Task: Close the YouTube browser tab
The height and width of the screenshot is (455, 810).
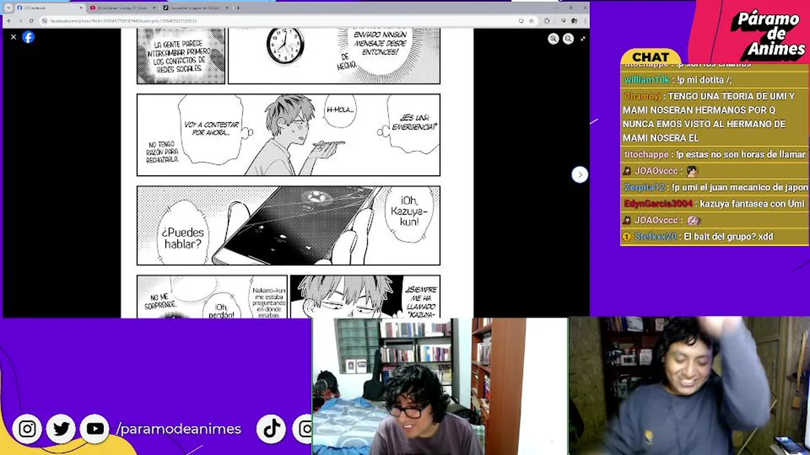Action: (x=154, y=8)
